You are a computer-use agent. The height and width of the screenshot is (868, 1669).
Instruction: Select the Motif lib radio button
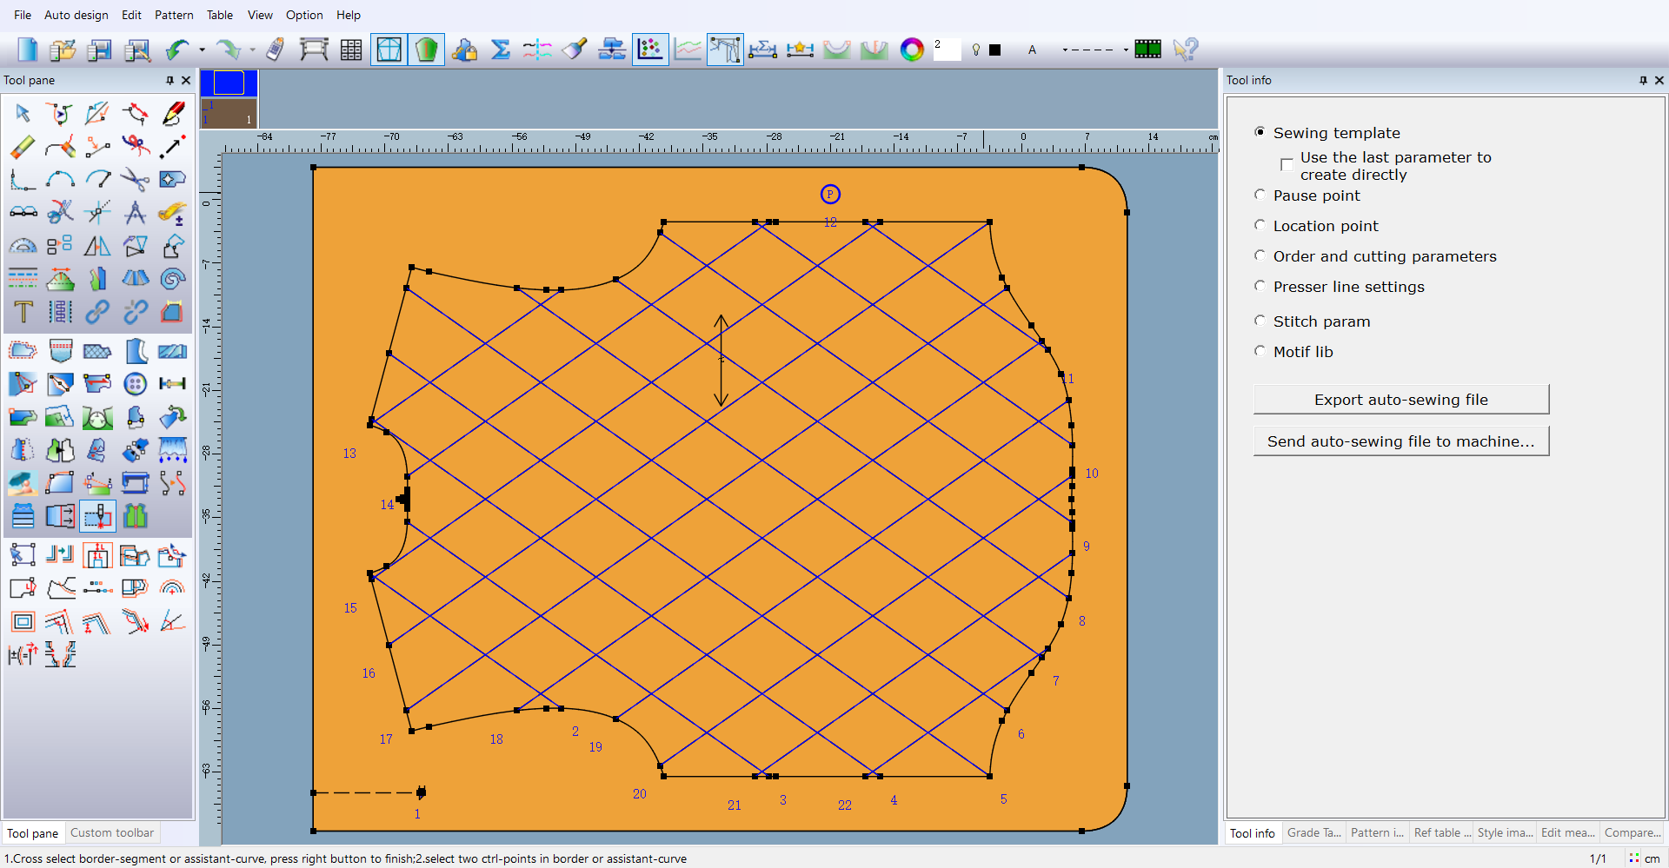[x=1260, y=351]
